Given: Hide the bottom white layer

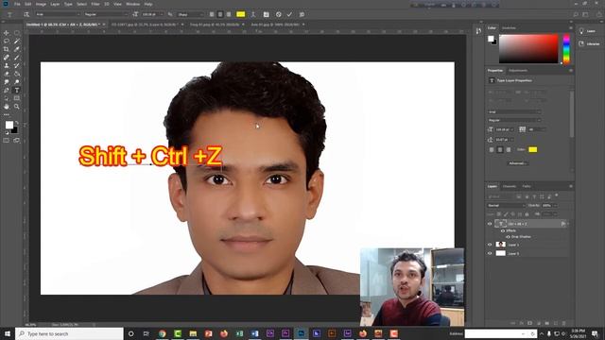Looking at the screenshot, I should point(490,253).
